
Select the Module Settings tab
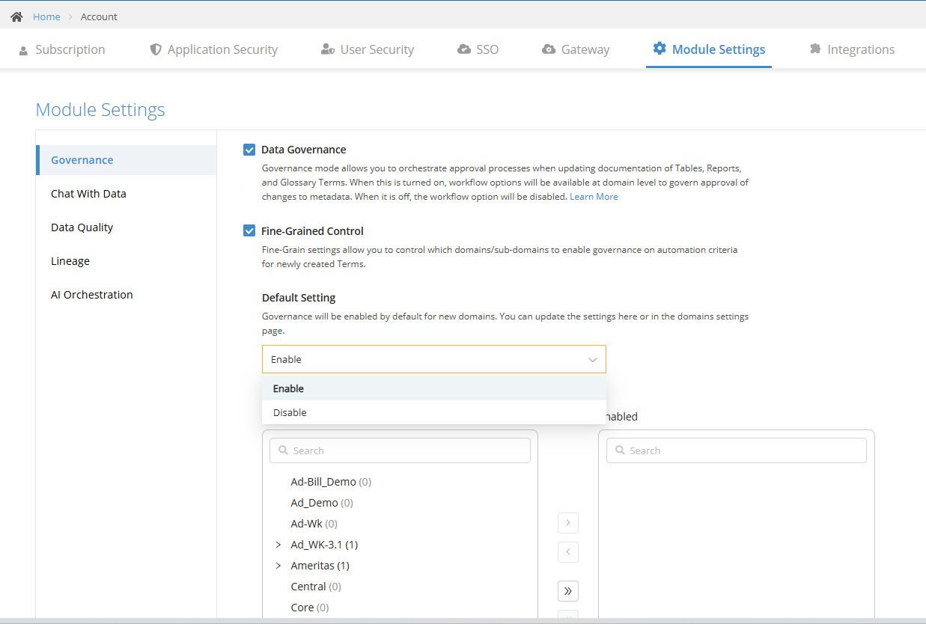pos(709,49)
